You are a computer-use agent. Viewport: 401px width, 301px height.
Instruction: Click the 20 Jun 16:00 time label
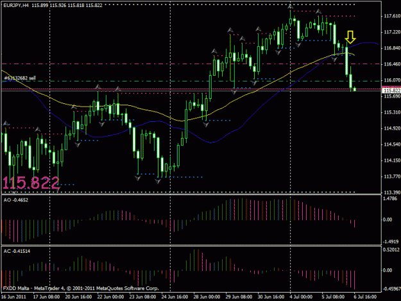[x=78, y=297]
